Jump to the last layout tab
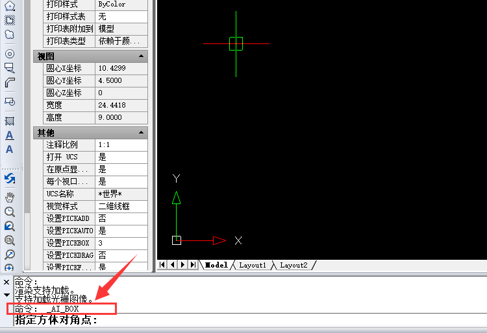The width and height of the screenshot is (487, 333). [x=194, y=265]
